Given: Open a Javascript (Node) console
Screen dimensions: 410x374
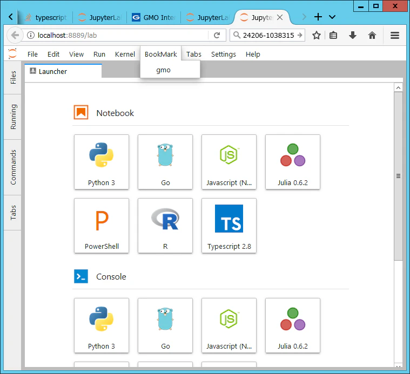Looking at the screenshot, I should [x=229, y=325].
